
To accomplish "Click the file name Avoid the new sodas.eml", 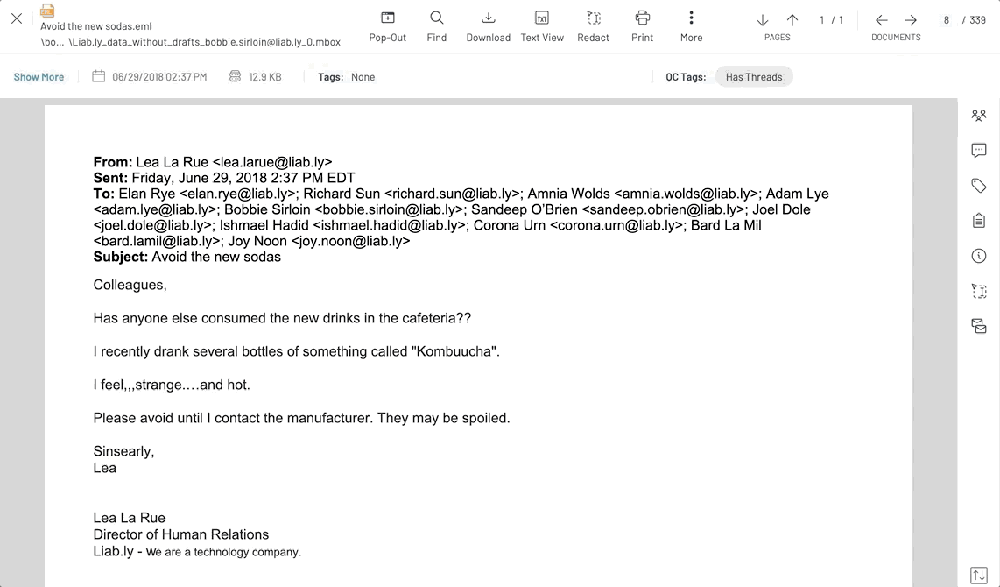I will [96, 26].
